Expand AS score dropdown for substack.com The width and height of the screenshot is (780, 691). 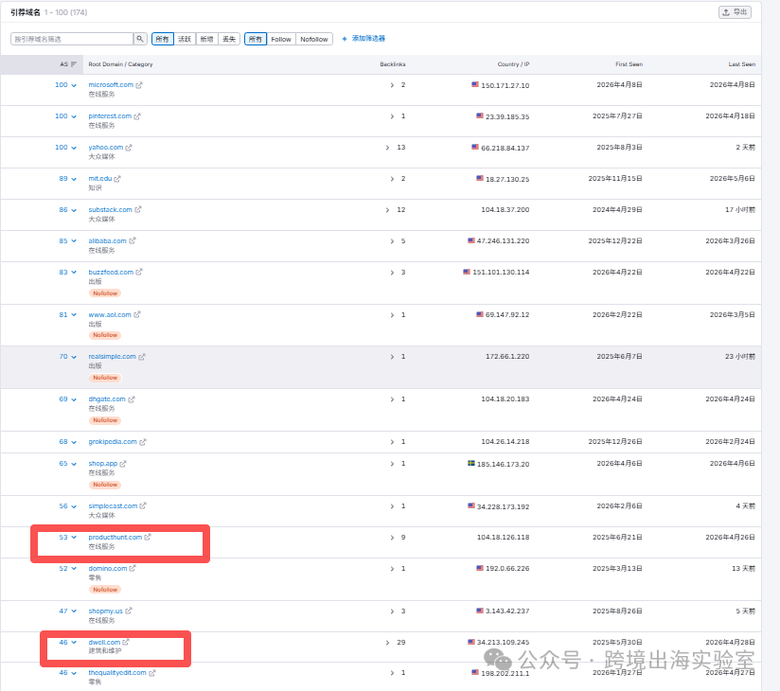click(x=74, y=210)
